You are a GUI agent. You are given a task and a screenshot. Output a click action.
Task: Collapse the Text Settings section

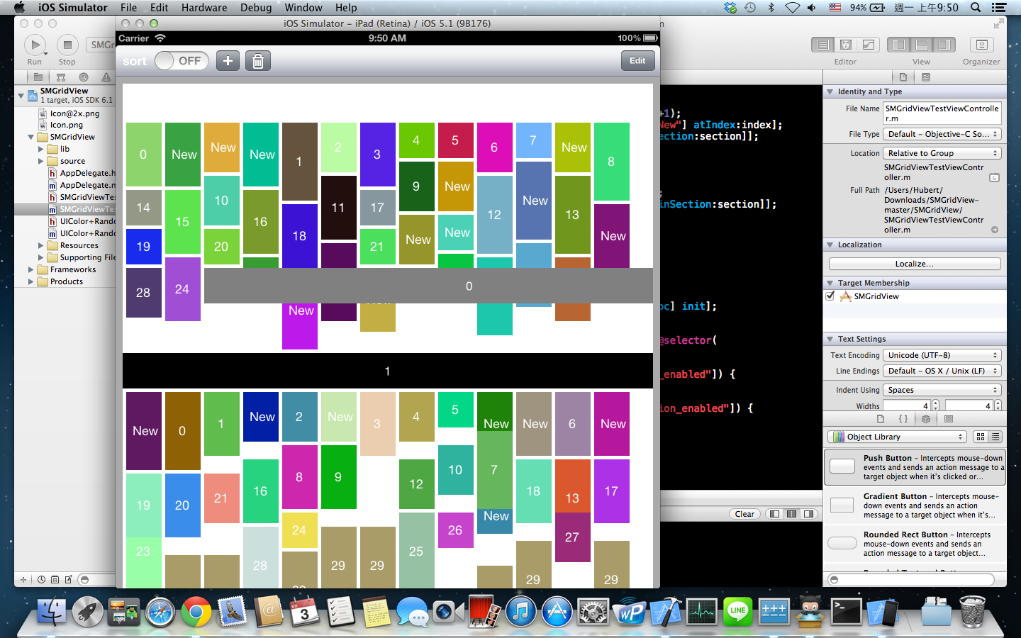830,339
